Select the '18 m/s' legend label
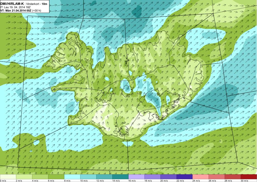 (x=148, y=181)
